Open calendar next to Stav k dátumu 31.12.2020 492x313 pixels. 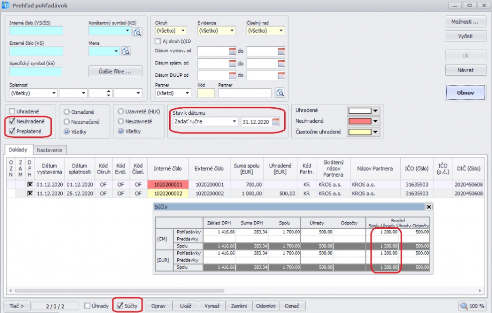pyautogui.click(x=276, y=122)
